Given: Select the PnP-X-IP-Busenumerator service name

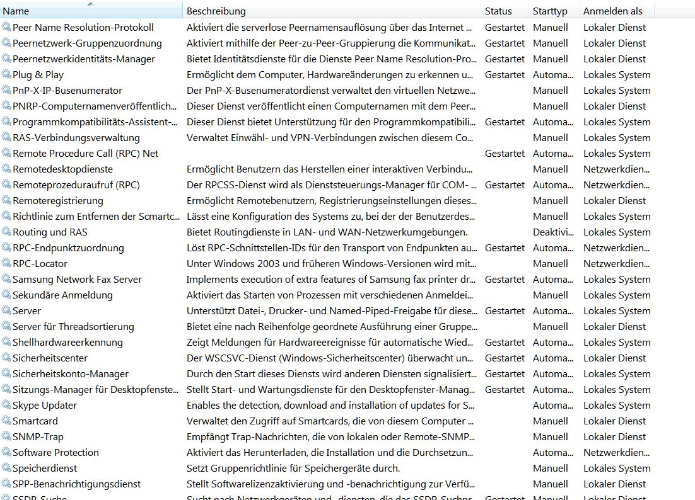Looking at the screenshot, I should (67, 90).
